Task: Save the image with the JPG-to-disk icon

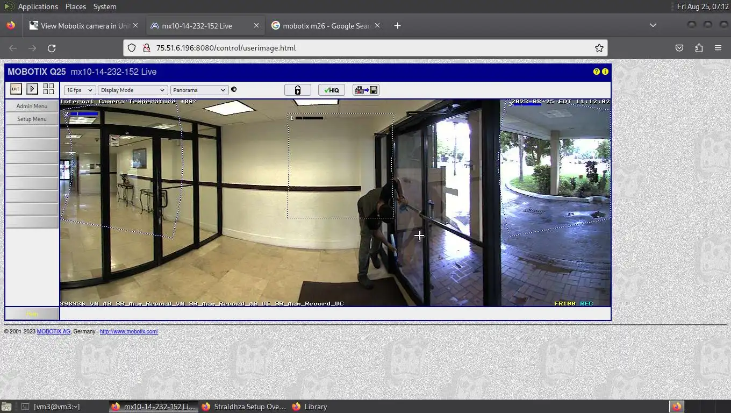Action: click(x=366, y=90)
